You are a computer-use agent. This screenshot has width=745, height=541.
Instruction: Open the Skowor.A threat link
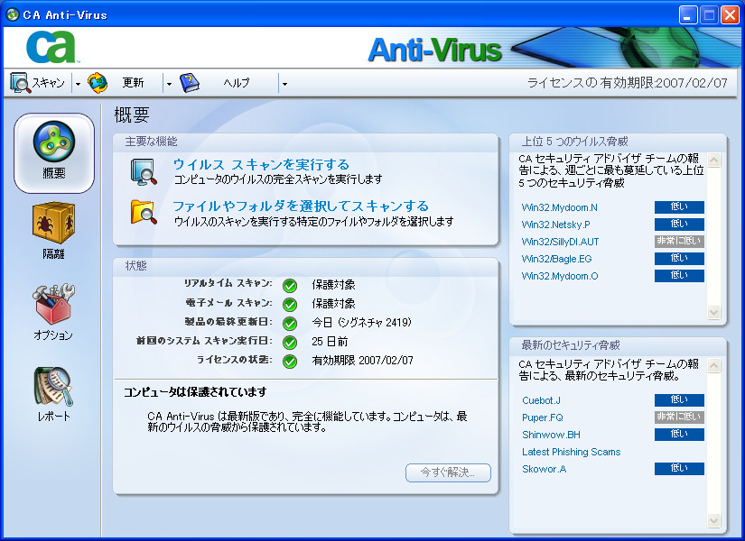(x=544, y=469)
